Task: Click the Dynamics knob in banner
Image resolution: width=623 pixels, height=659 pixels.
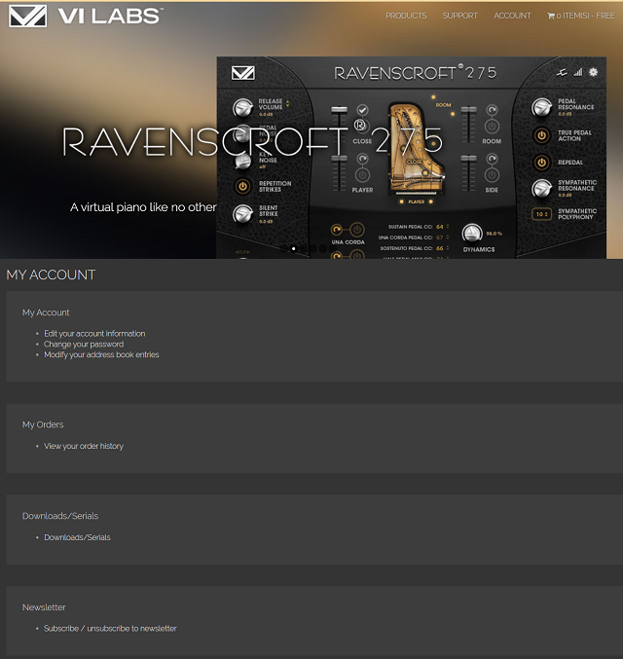Action: (472, 233)
